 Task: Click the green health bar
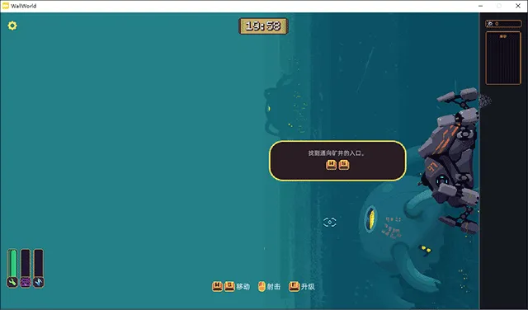[x=12, y=263]
